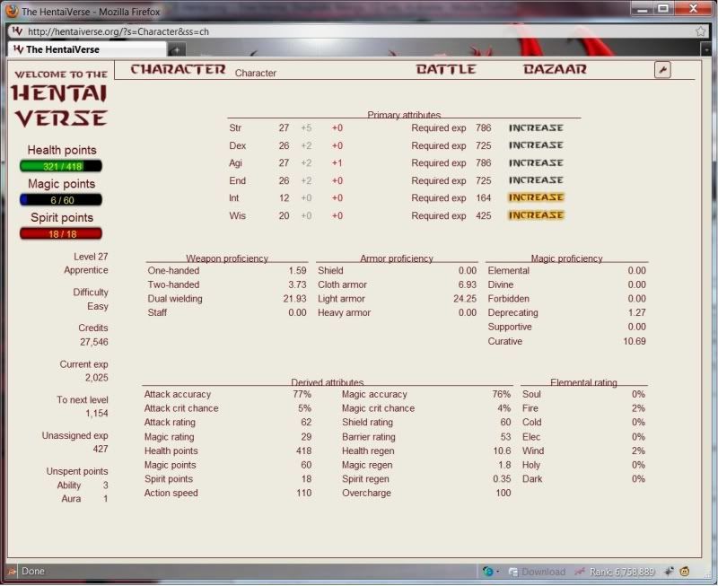The height and width of the screenshot is (586, 718).
Task: Click the Credits amount 27,546
Action: 94,342
